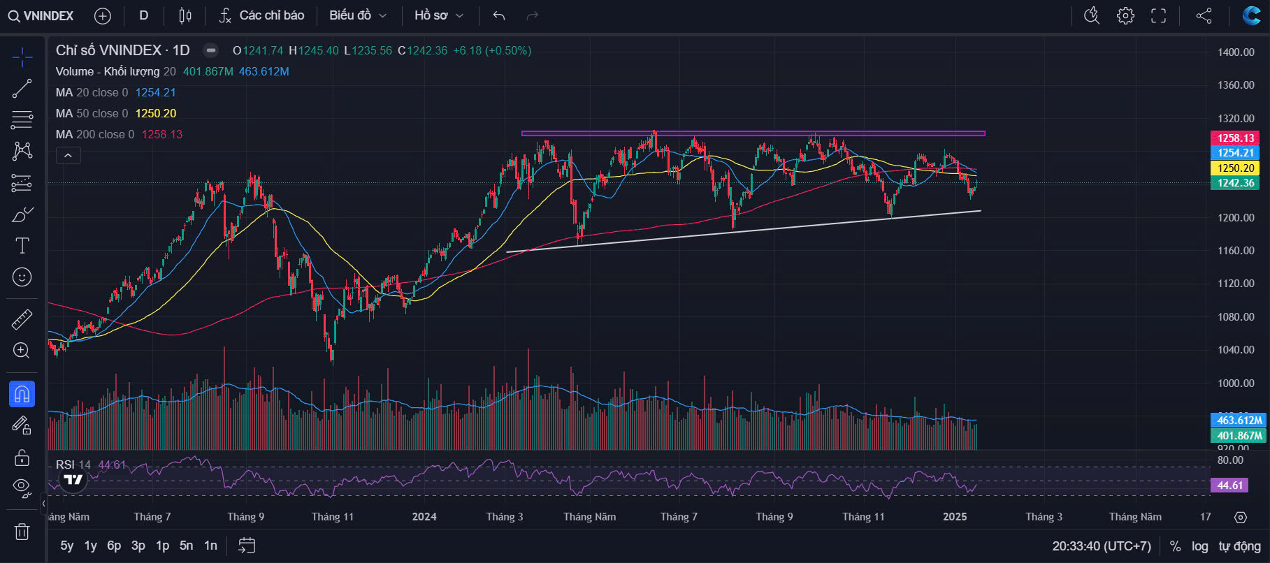This screenshot has width=1270, height=563.
Task: Toggle lock all drawing tools
Action: click(x=22, y=458)
